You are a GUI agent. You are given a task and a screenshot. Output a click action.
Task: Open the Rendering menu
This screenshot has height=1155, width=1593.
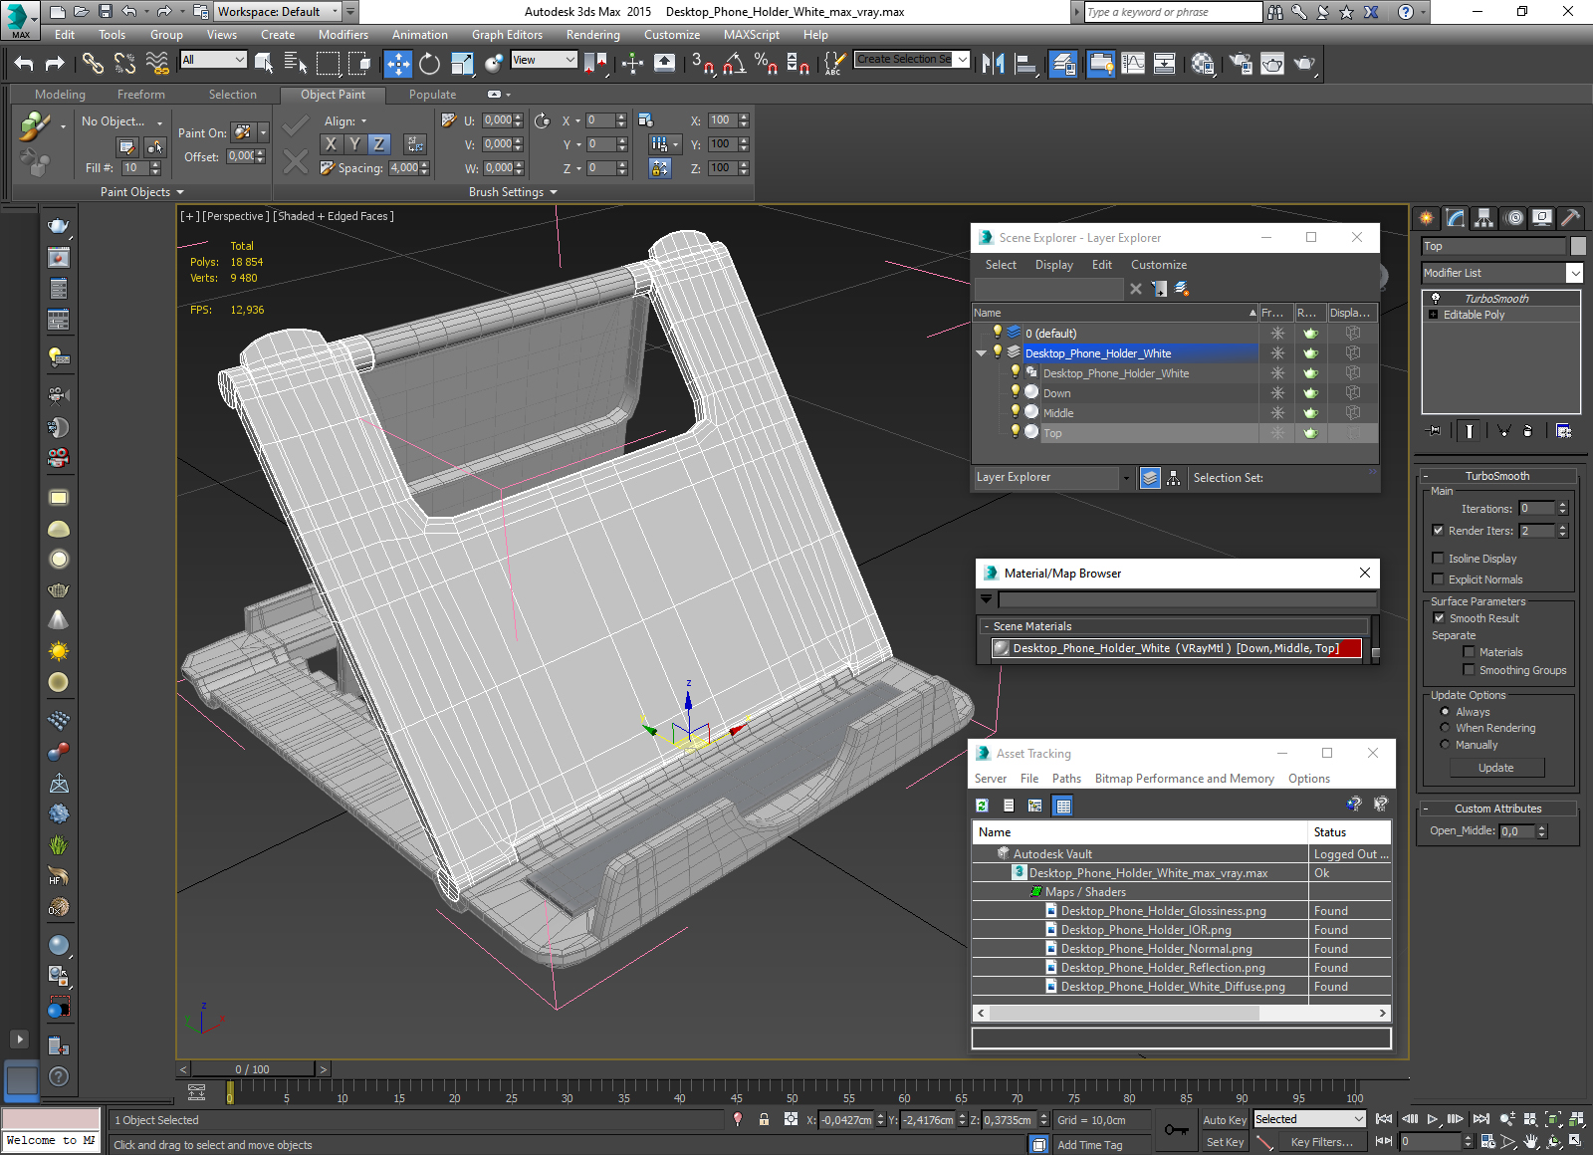pos(592,35)
